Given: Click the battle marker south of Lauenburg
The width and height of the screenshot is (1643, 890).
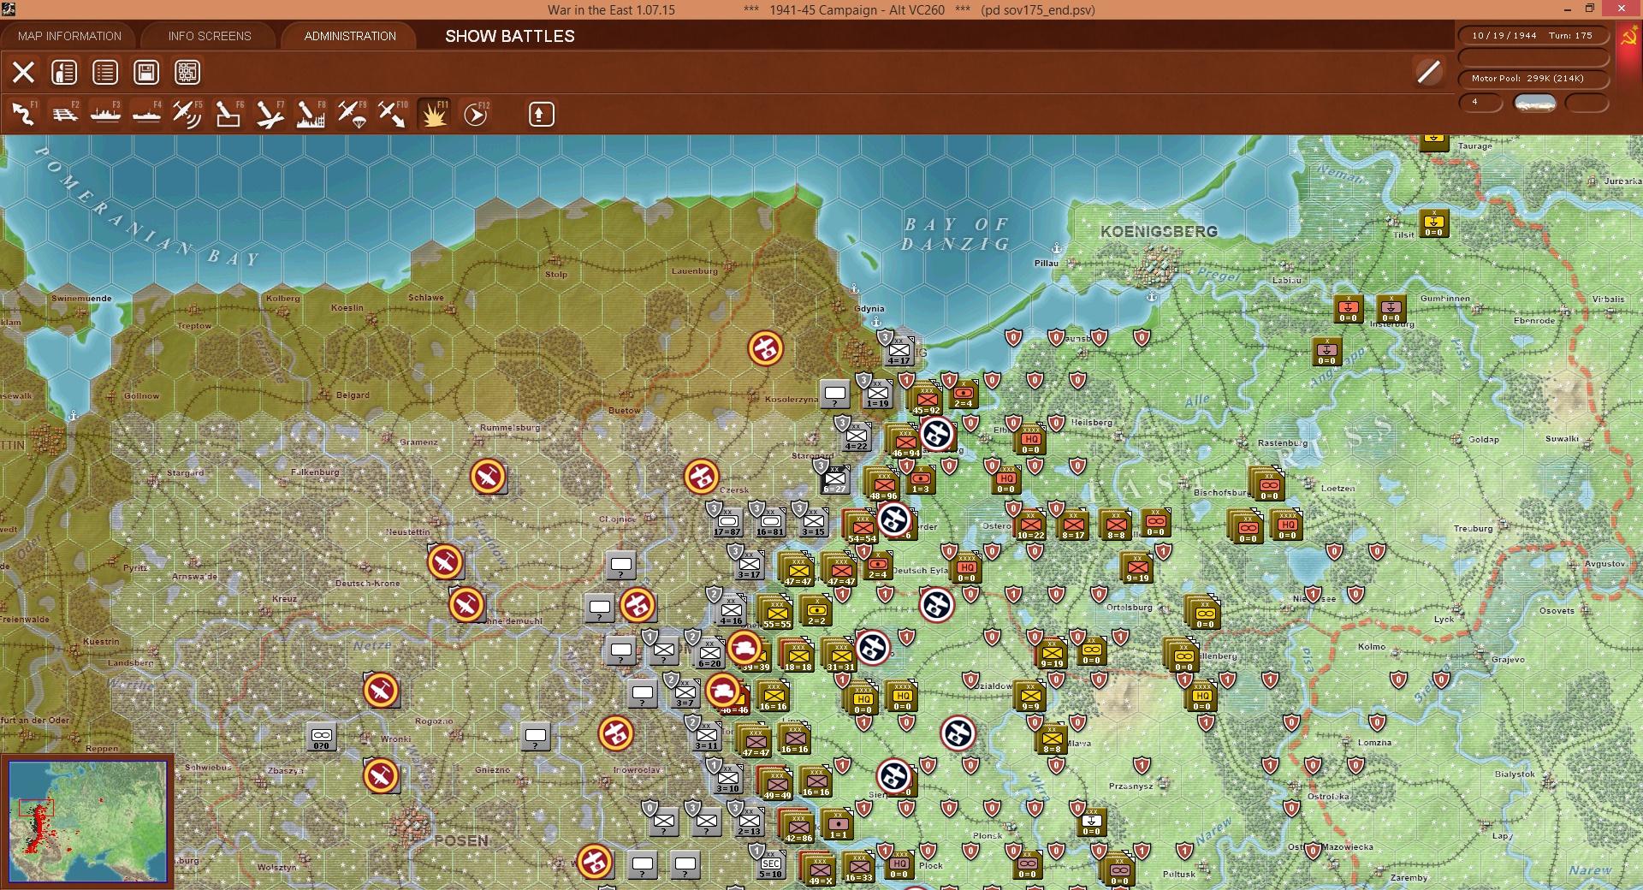Looking at the screenshot, I should click(x=765, y=348).
